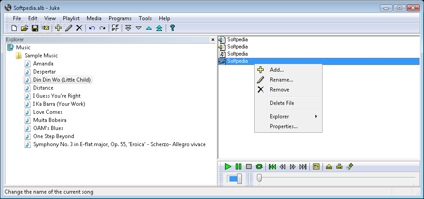Screen dimensions: 424x199
Task: Select the Symphony No. 3 Eroica track
Action: [x=119, y=144]
